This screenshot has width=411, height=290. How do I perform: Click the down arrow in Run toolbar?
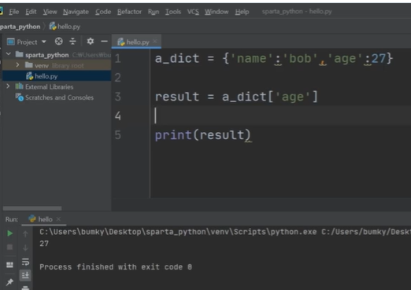pyautogui.click(x=25, y=248)
